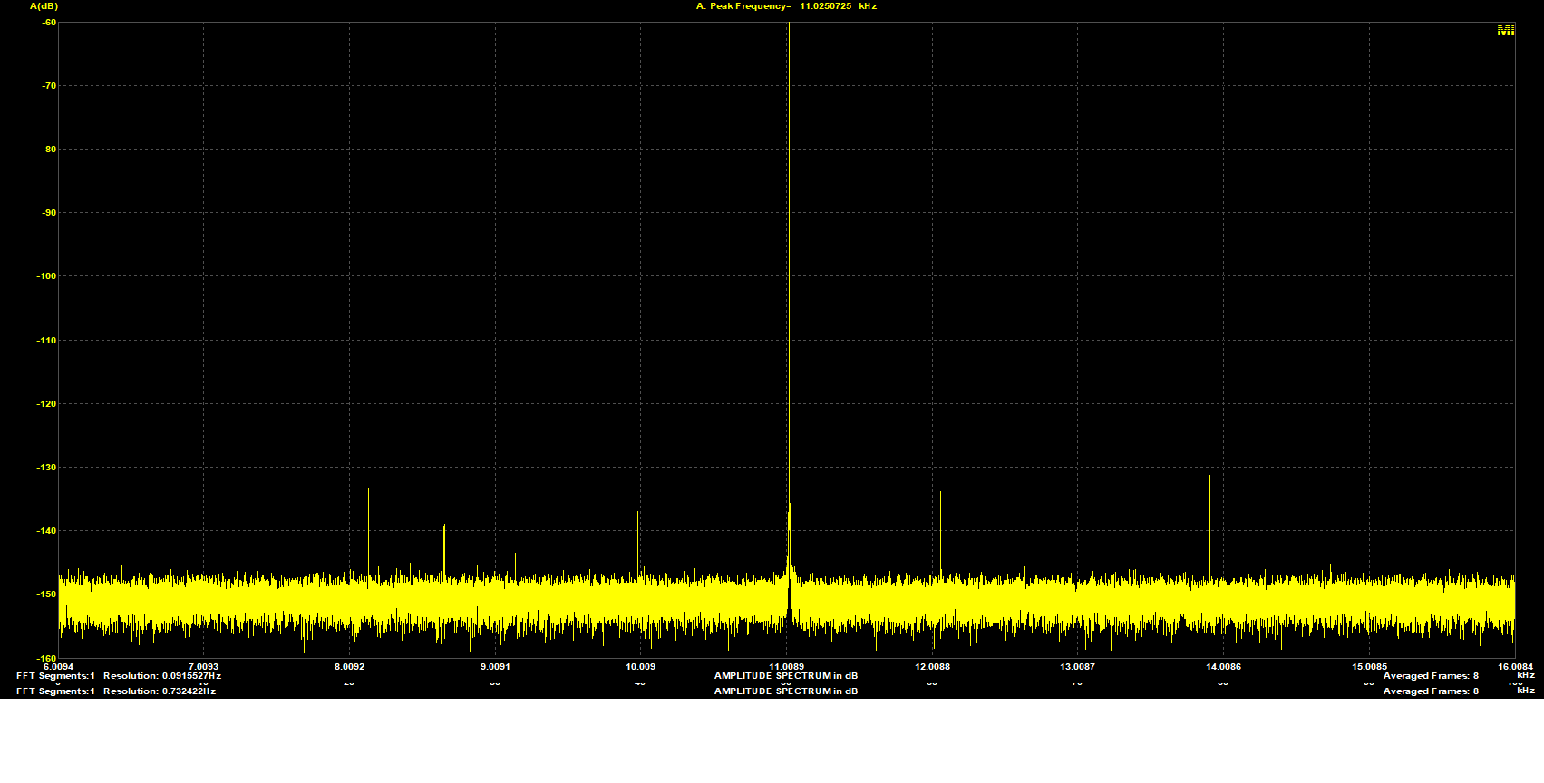Screen dimensions: 1544x783
Task: Select the 14.0086 frequency axis label
Action: [x=1223, y=666]
